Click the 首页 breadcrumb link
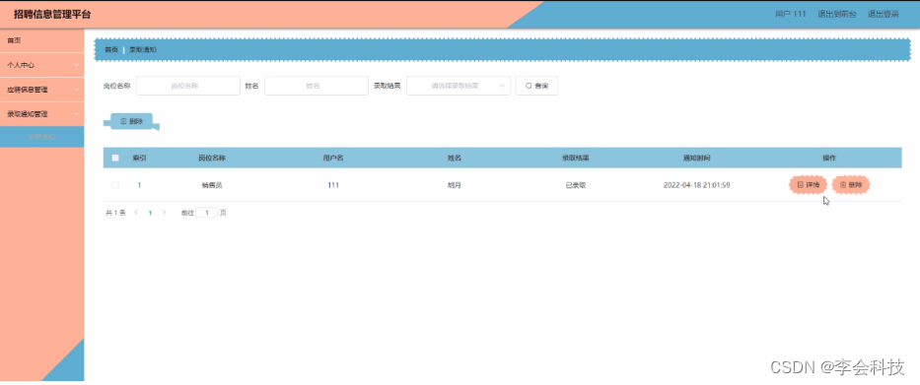This screenshot has width=920, height=385. [110, 50]
